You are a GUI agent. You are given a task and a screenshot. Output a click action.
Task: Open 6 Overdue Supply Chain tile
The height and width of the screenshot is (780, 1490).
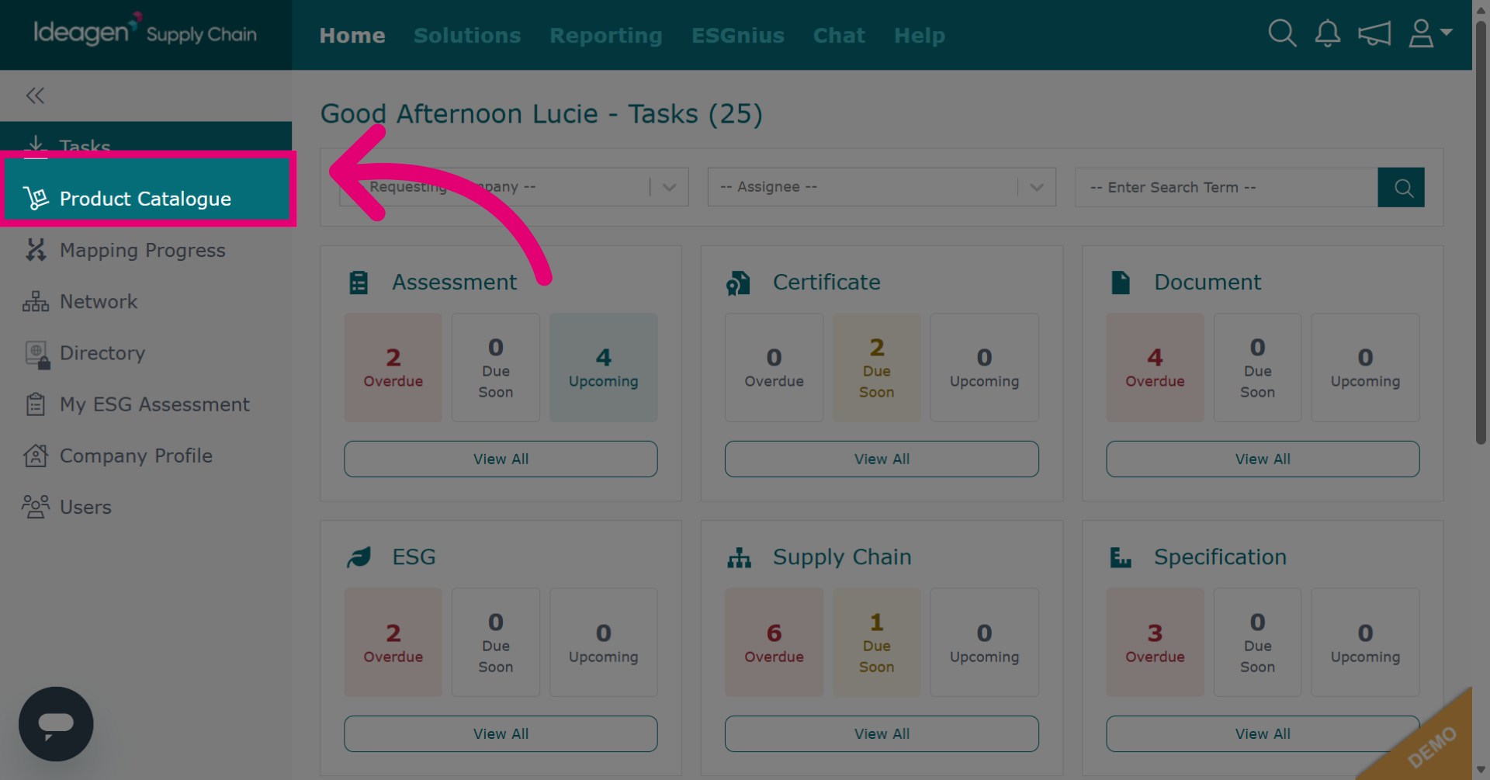coord(774,642)
